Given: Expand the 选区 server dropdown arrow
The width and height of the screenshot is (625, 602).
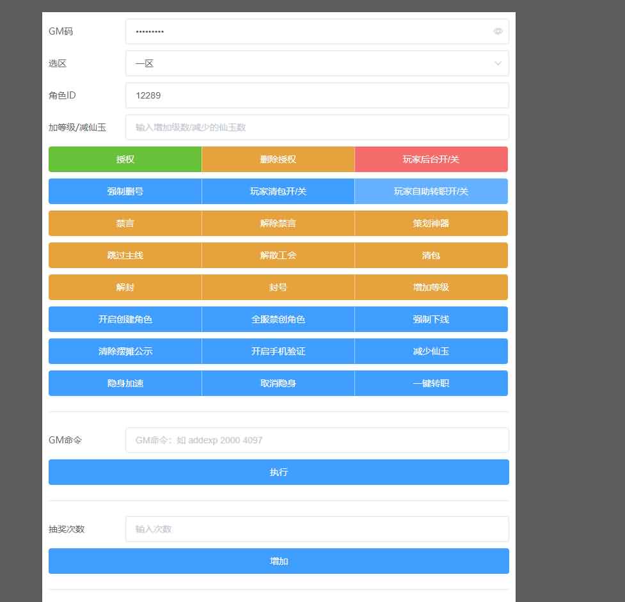Looking at the screenshot, I should coord(498,63).
